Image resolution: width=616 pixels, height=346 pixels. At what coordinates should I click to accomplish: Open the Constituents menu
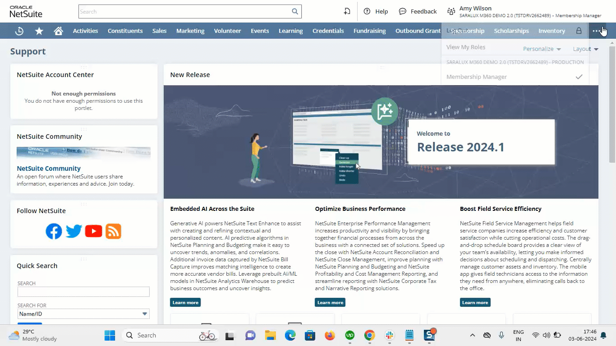(125, 31)
